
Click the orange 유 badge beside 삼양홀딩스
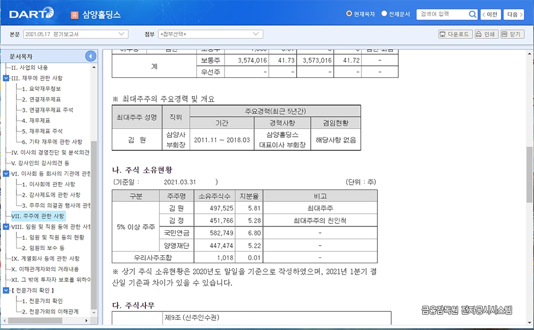pyautogui.click(x=74, y=14)
